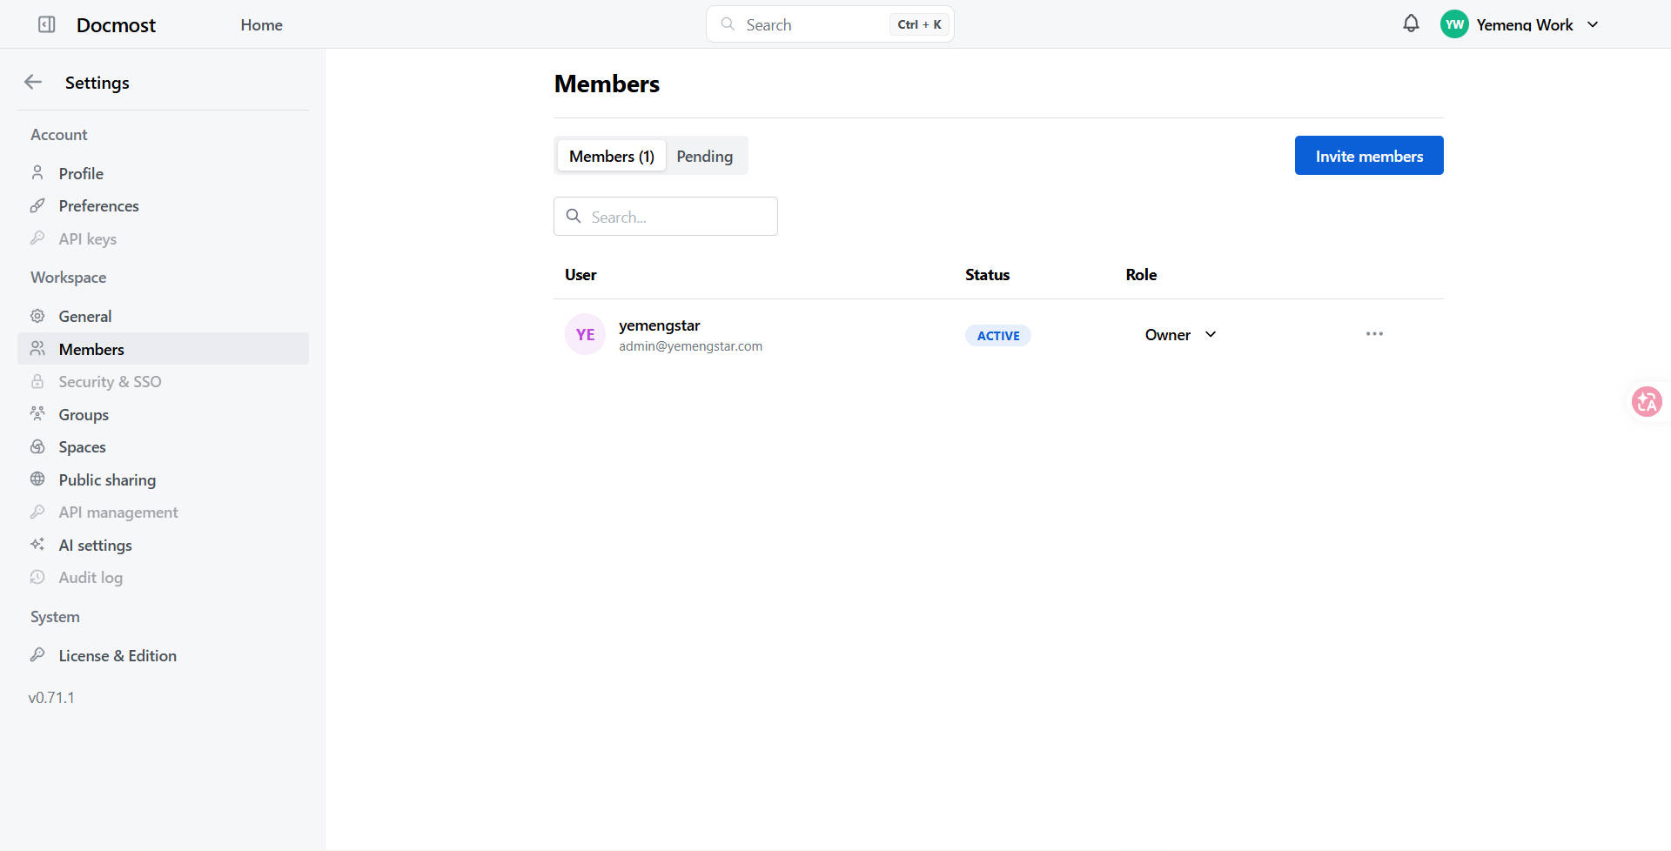
Task: Open the global Search bar
Action: coord(829,24)
